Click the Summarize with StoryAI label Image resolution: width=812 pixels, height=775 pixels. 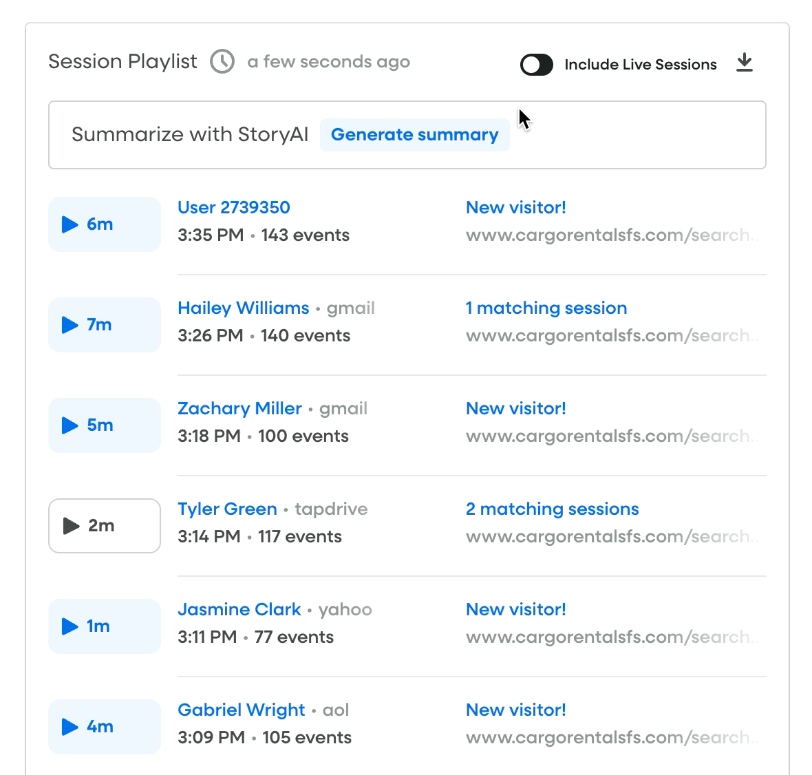pos(190,135)
